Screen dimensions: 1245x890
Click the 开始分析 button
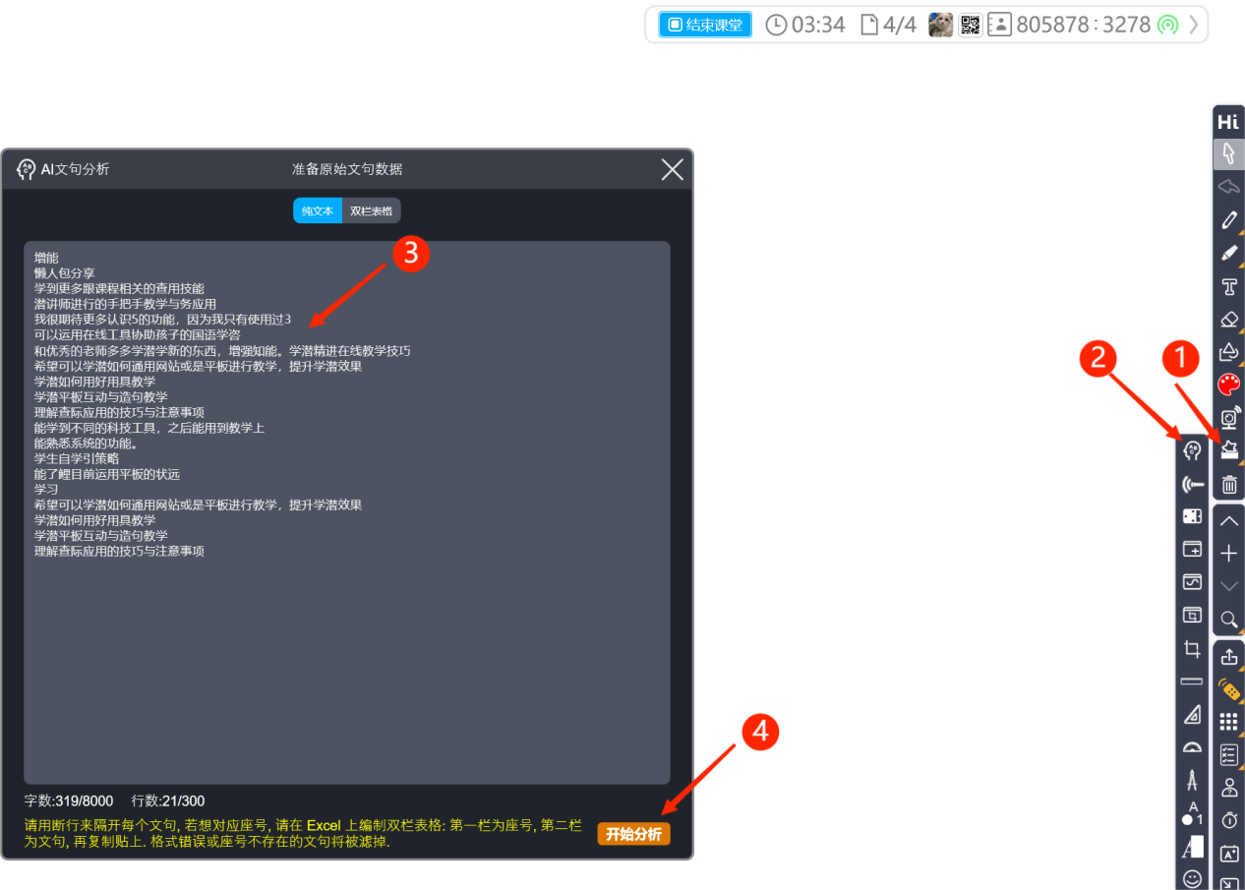[633, 834]
